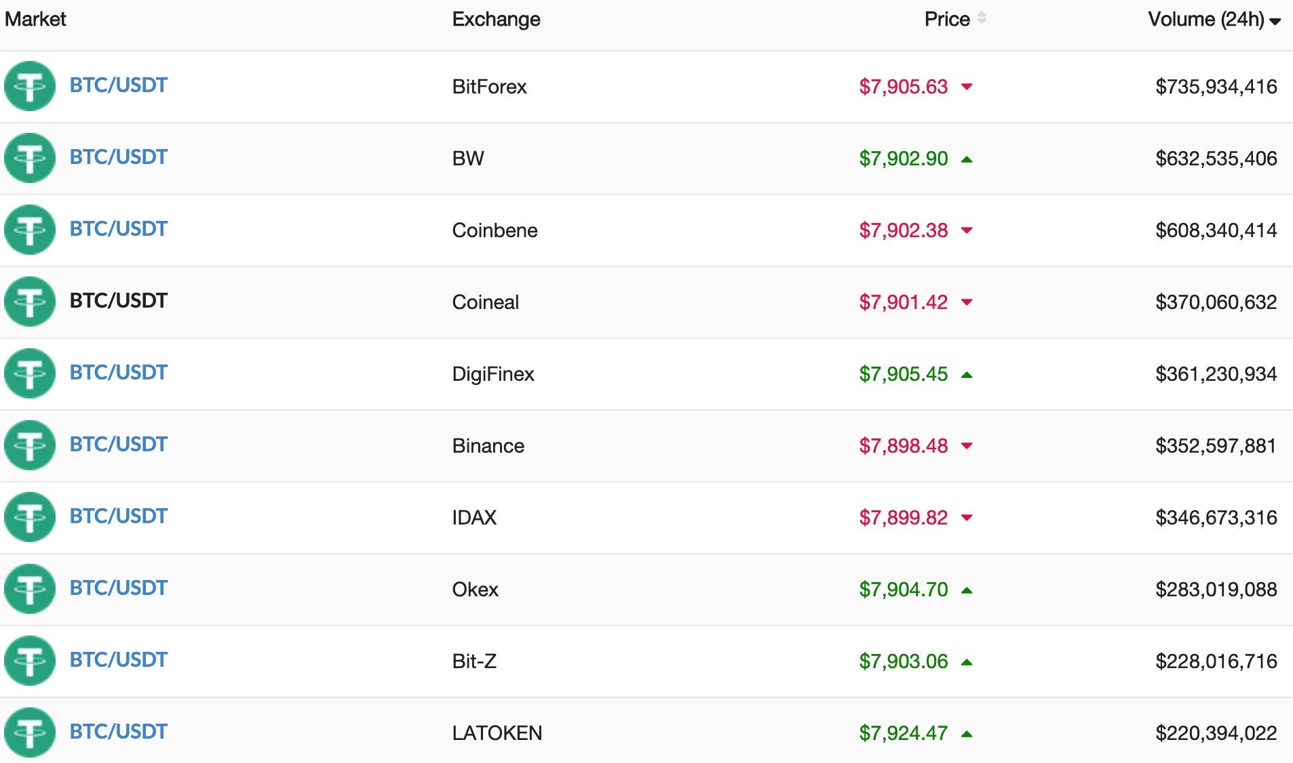1293x763 pixels.
Task: Click the red down arrow beside $7,902.38
Action: (x=967, y=230)
